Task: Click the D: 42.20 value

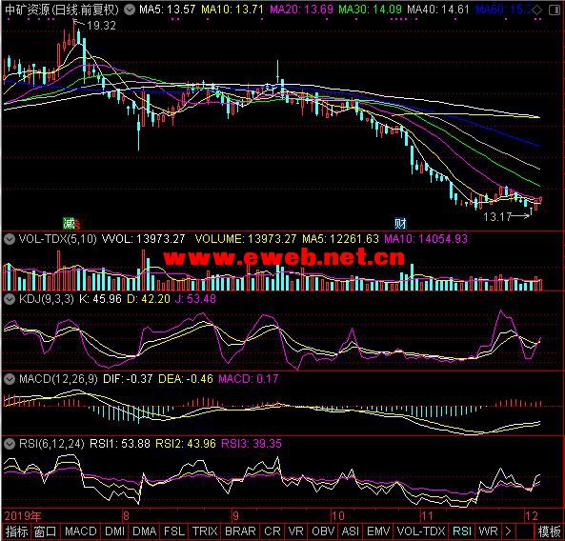Action: point(149,298)
